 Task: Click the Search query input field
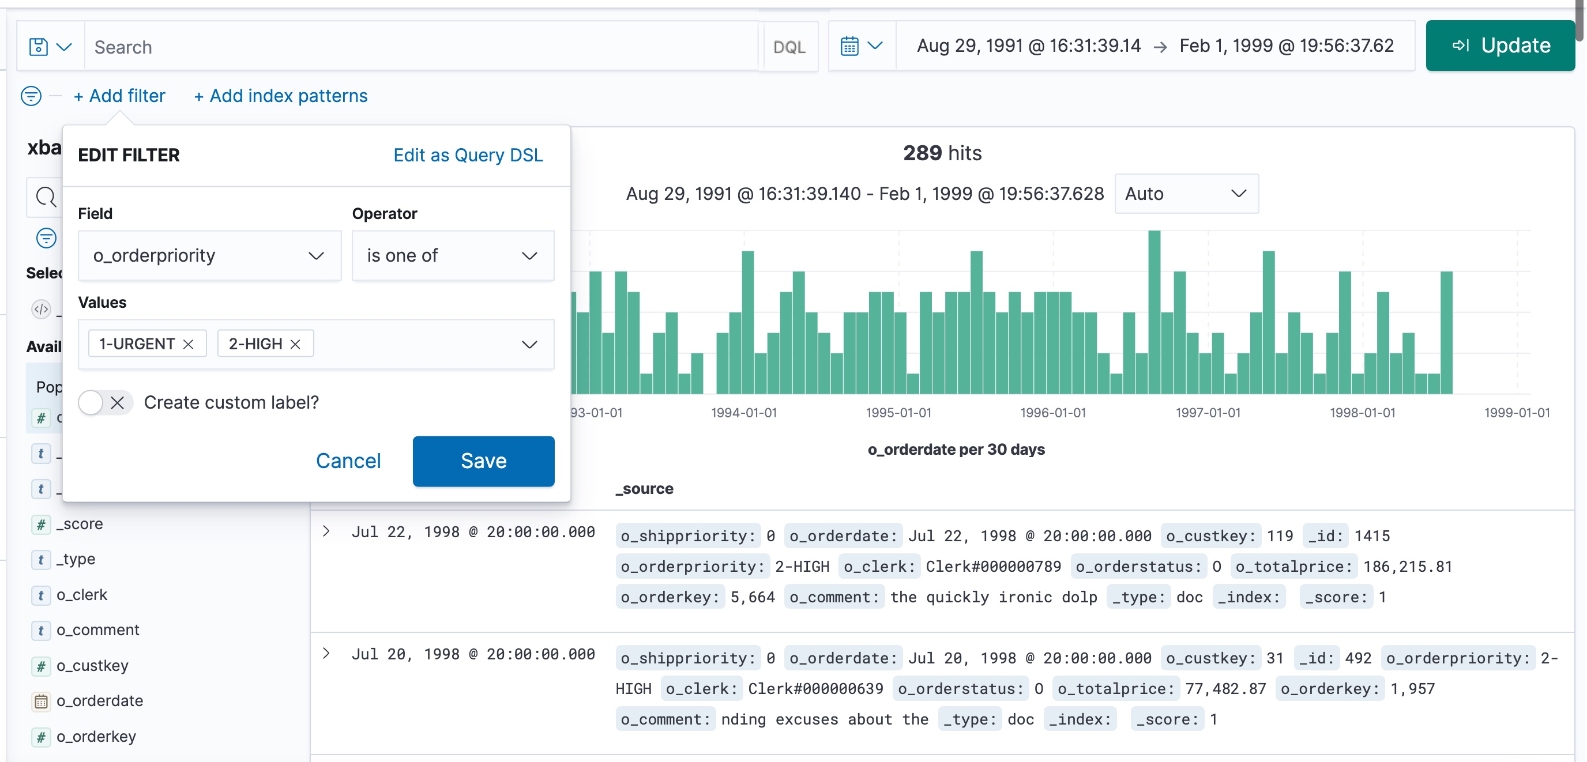[x=422, y=47]
